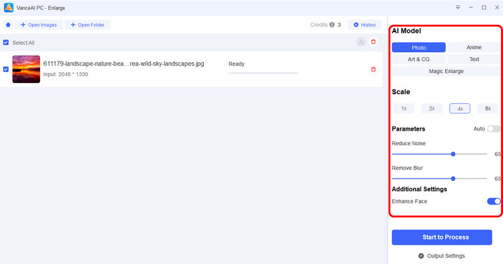Click the Credits info icon
Viewport: 503px width, 264px height.
[x=332, y=25]
